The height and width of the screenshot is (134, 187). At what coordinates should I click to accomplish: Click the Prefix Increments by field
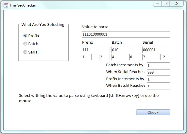158,79
